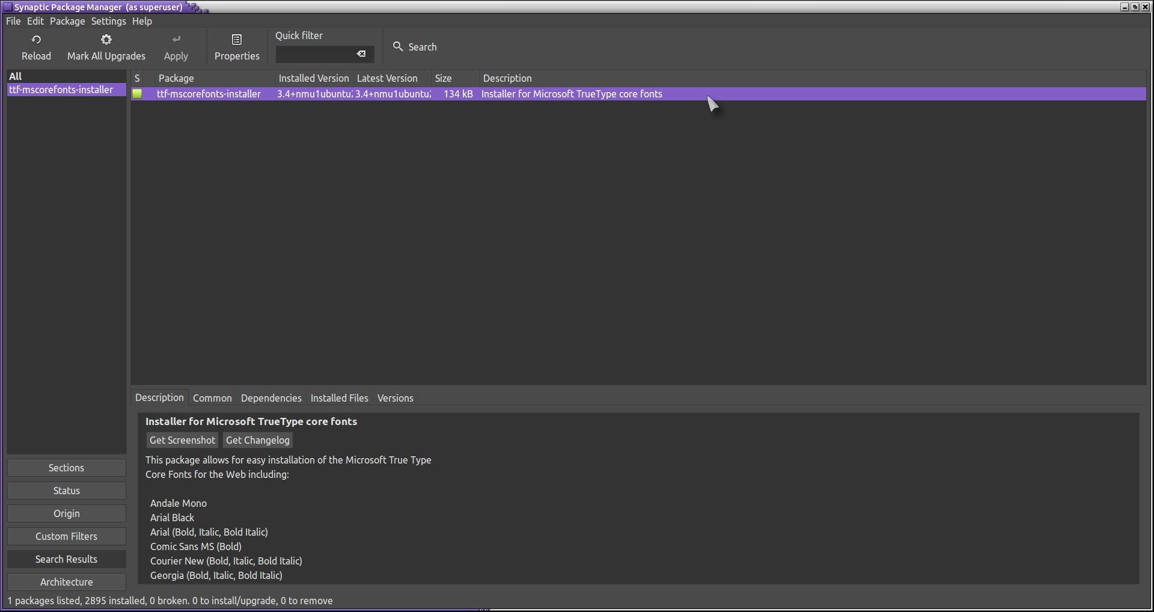Click the Andale Mono font line
Viewport: 1154px width, 612px height.
pos(179,503)
